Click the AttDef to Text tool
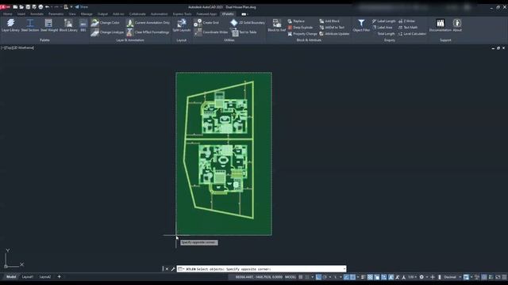Viewport: 508px width, 285px height. tap(332, 28)
